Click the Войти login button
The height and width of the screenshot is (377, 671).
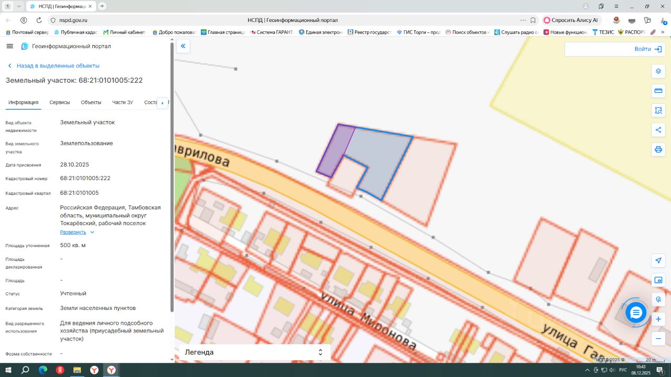click(x=647, y=49)
